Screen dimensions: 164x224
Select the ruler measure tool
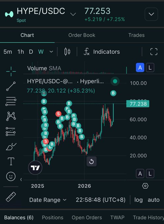[x=11, y=197]
